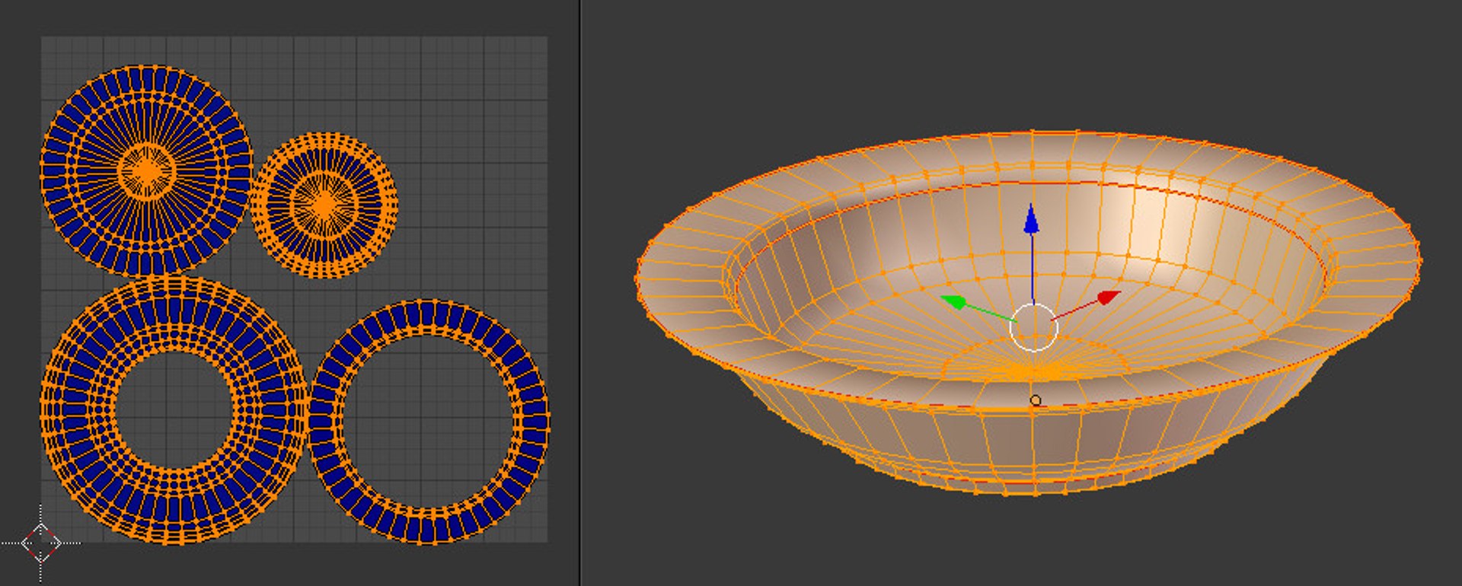The height and width of the screenshot is (586, 1462).
Task: Click the 2D cursor crosshair in the UV editor
Action: coord(40,543)
